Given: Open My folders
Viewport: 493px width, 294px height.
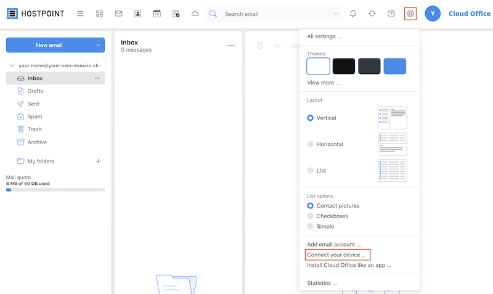Looking at the screenshot, I should tap(41, 161).
